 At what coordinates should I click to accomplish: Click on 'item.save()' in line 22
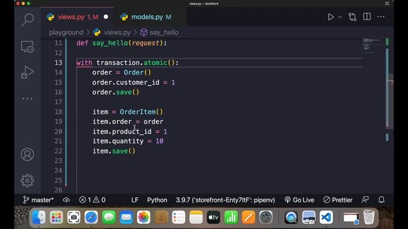pyautogui.click(x=114, y=151)
